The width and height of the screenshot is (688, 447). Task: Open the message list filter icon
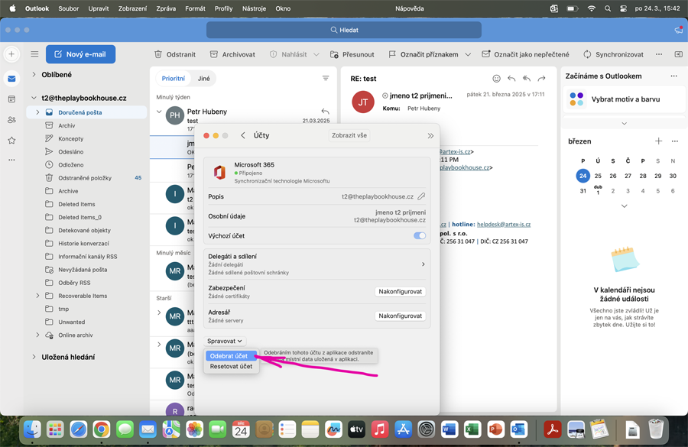[326, 79]
